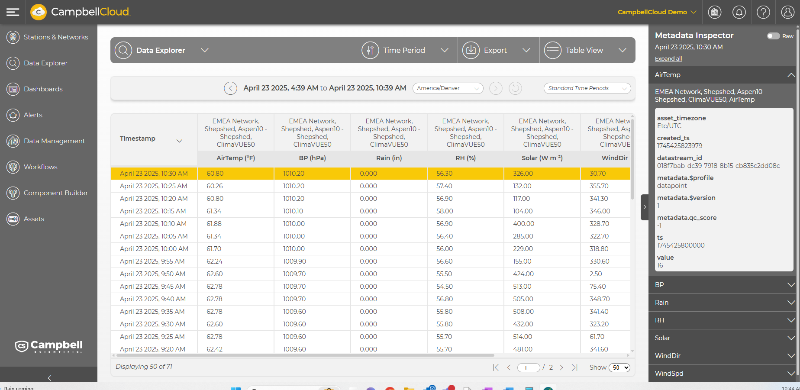Image resolution: width=800 pixels, height=390 pixels.
Task: Click the Export download icon
Action: click(x=471, y=50)
